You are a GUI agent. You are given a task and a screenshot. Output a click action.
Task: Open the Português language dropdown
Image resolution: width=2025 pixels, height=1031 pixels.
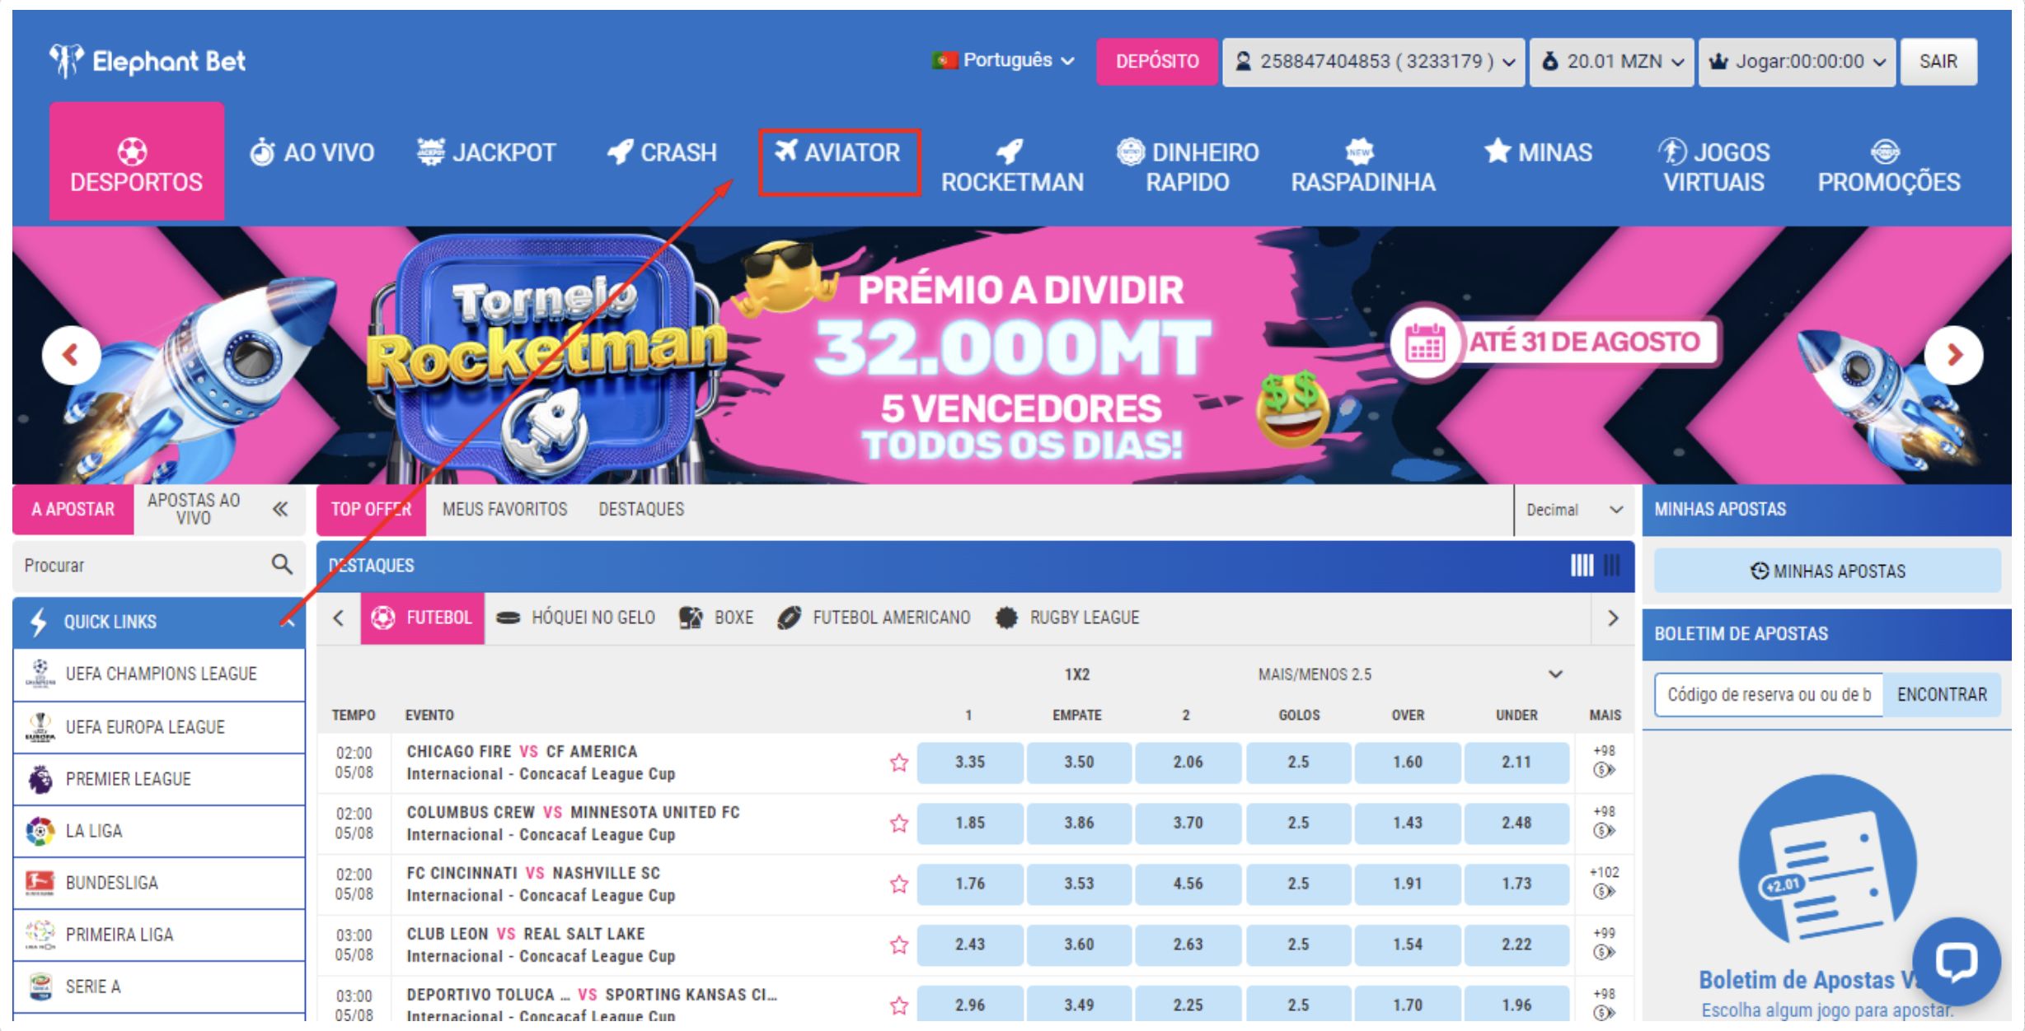tap(1004, 60)
